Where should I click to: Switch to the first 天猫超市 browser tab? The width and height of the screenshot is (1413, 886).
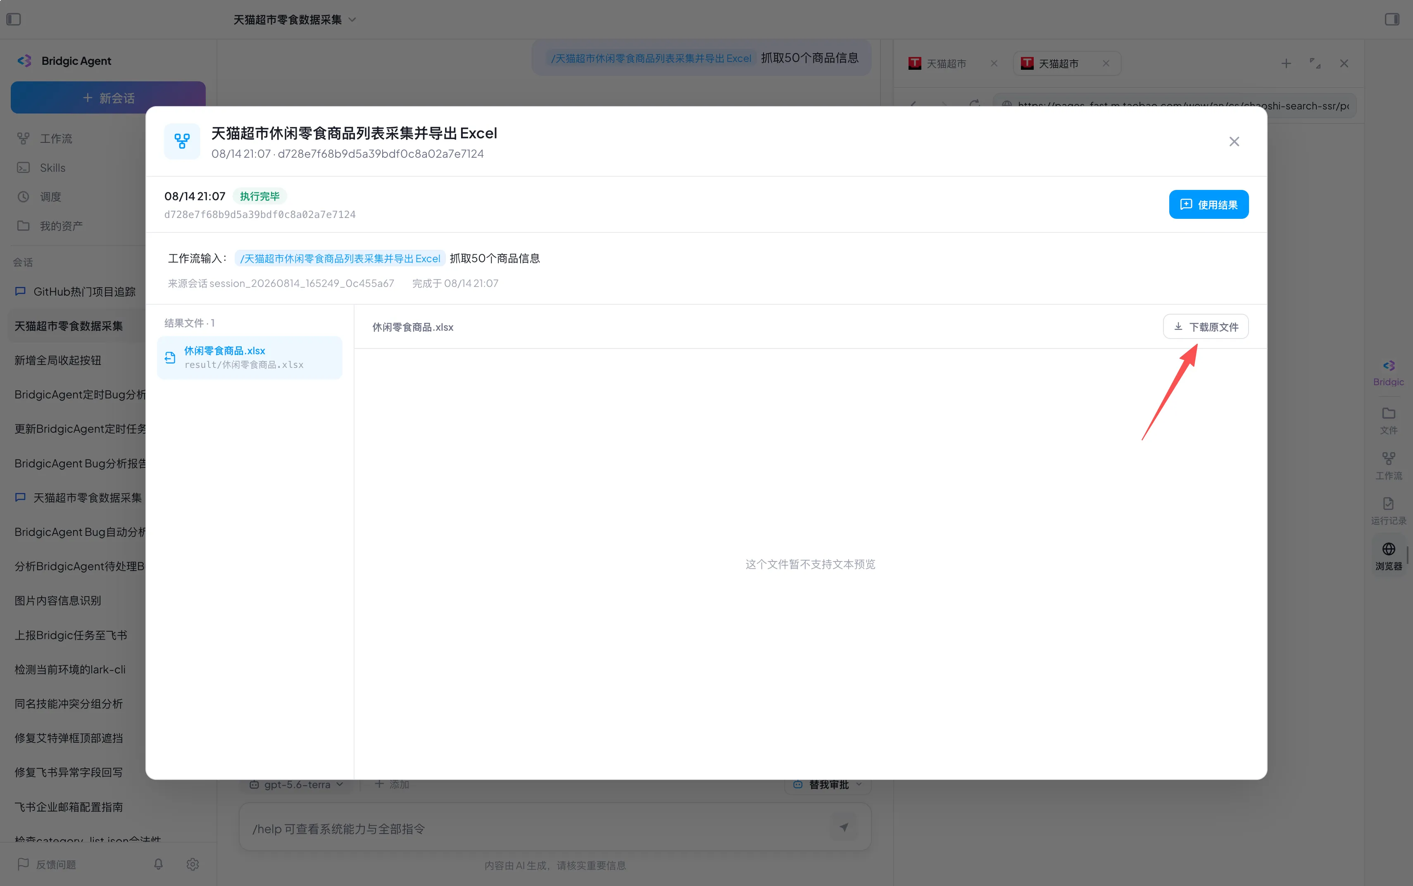pos(945,63)
